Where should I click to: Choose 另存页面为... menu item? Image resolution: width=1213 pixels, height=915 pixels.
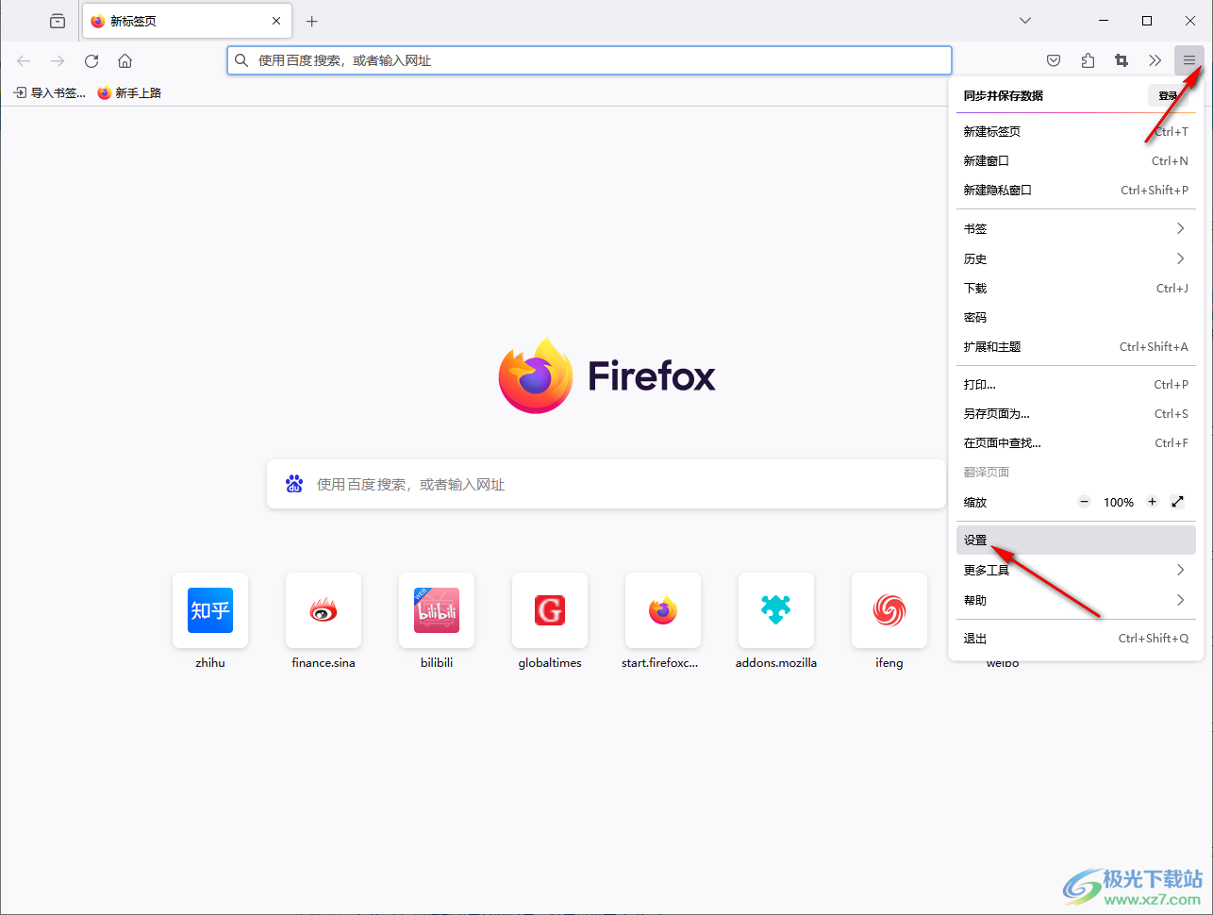(1075, 414)
